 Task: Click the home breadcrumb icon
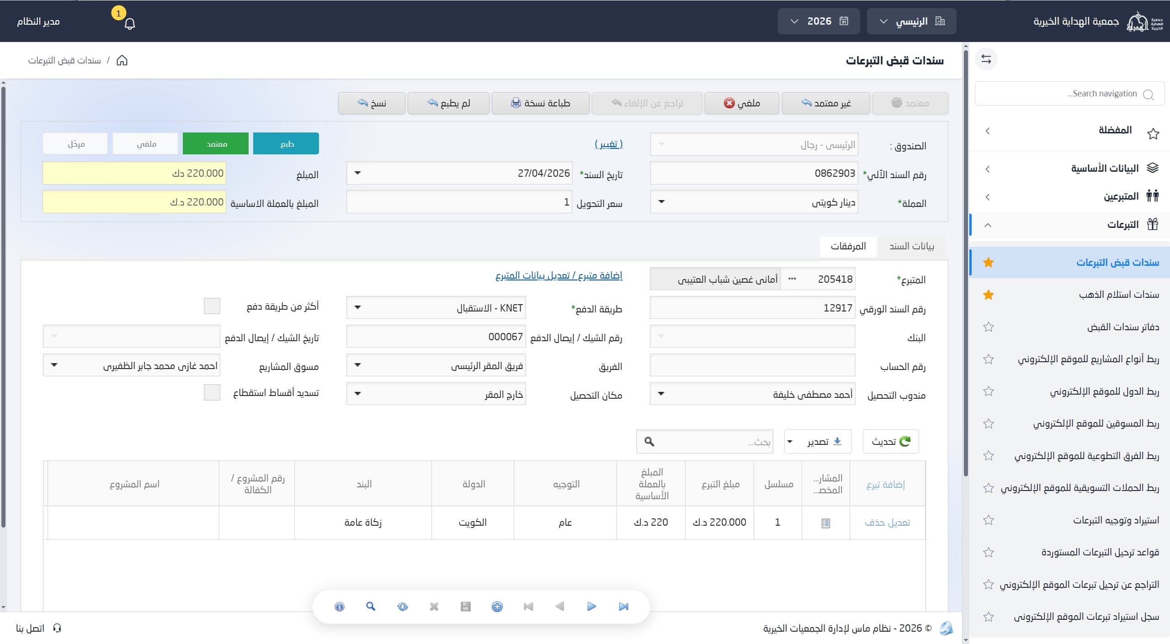point(122,60)
